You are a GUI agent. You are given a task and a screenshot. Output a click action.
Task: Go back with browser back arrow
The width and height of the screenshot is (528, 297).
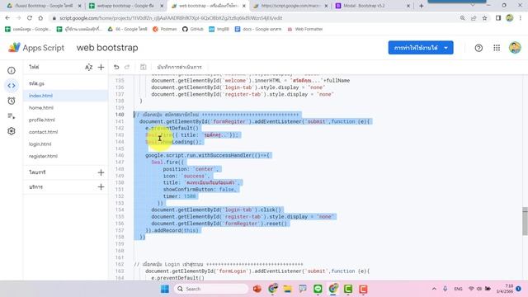[x=7, y=18]
